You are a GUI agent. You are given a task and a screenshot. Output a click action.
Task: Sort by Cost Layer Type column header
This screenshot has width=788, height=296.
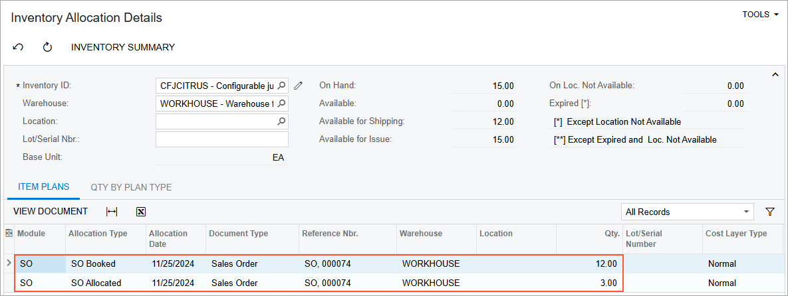pos(744,238)
